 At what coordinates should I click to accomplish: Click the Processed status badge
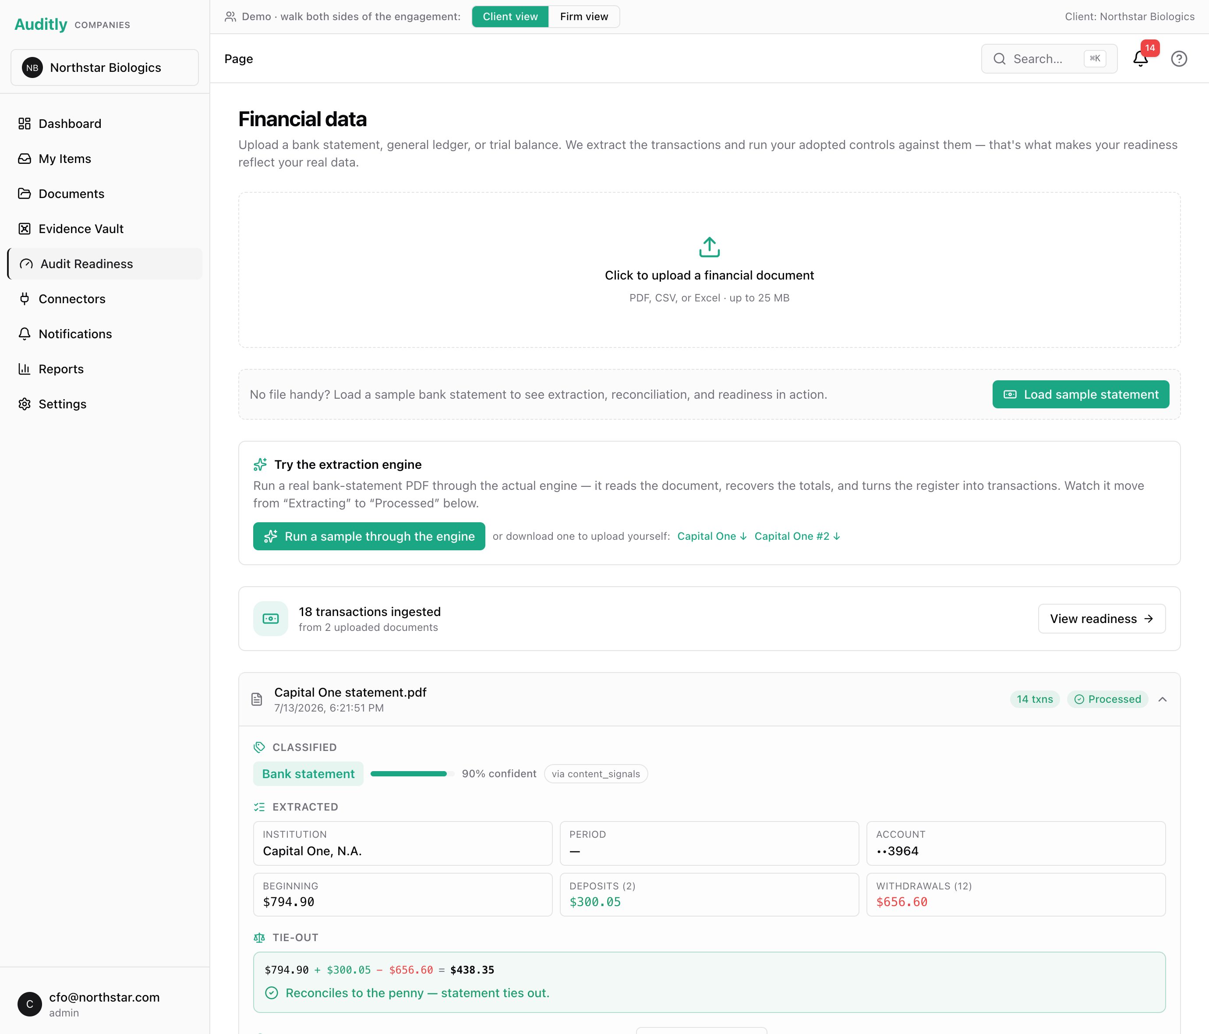[x=1107, y=699]
